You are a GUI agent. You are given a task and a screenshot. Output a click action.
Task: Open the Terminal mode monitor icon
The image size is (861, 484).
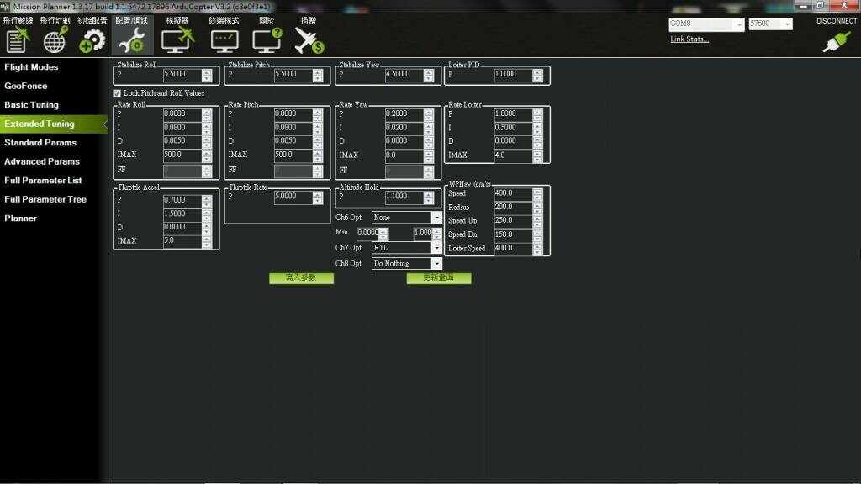(x=224, y=39)
